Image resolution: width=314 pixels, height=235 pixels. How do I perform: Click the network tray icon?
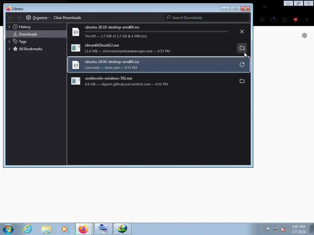coord(276,229)
